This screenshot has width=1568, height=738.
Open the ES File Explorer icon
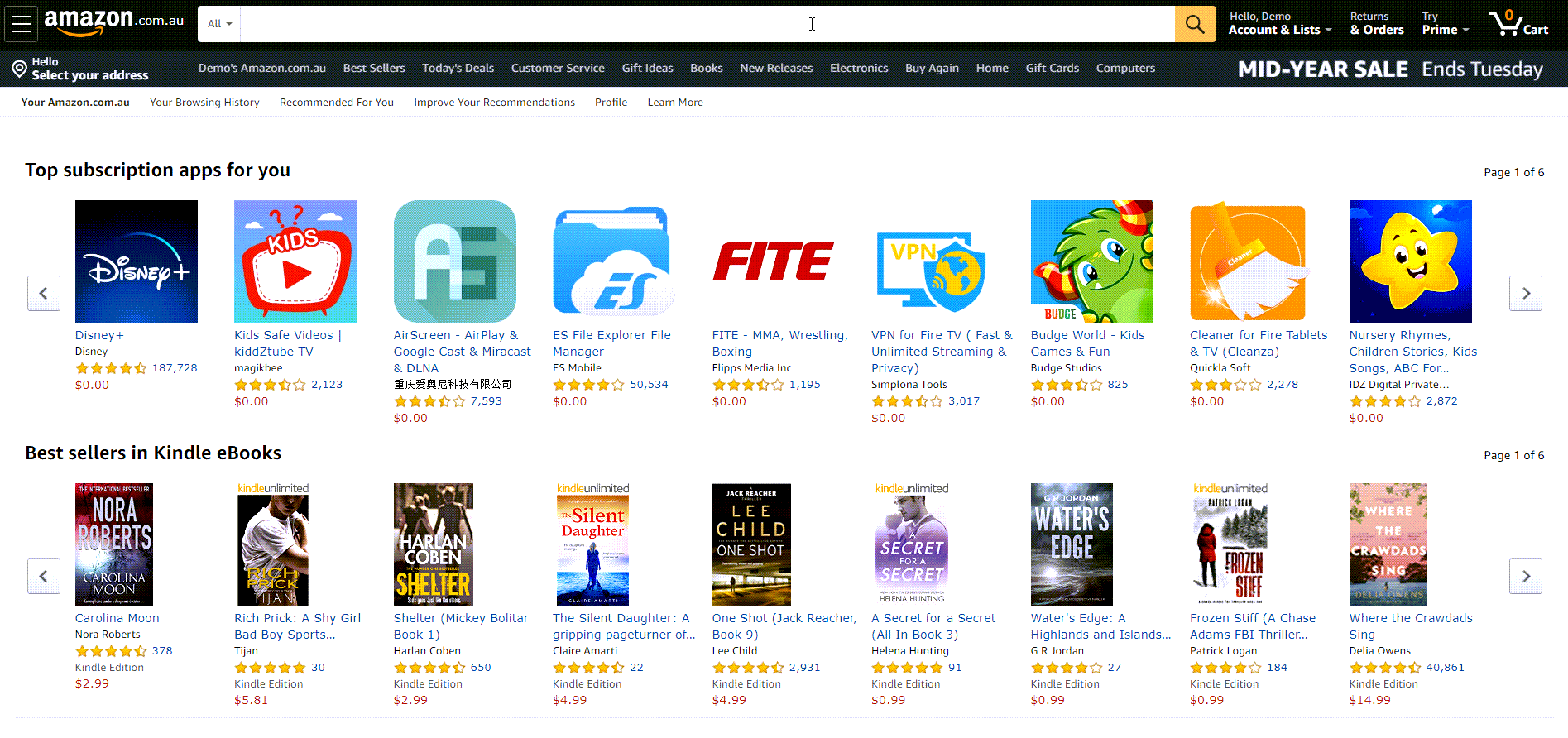point(614,261)
